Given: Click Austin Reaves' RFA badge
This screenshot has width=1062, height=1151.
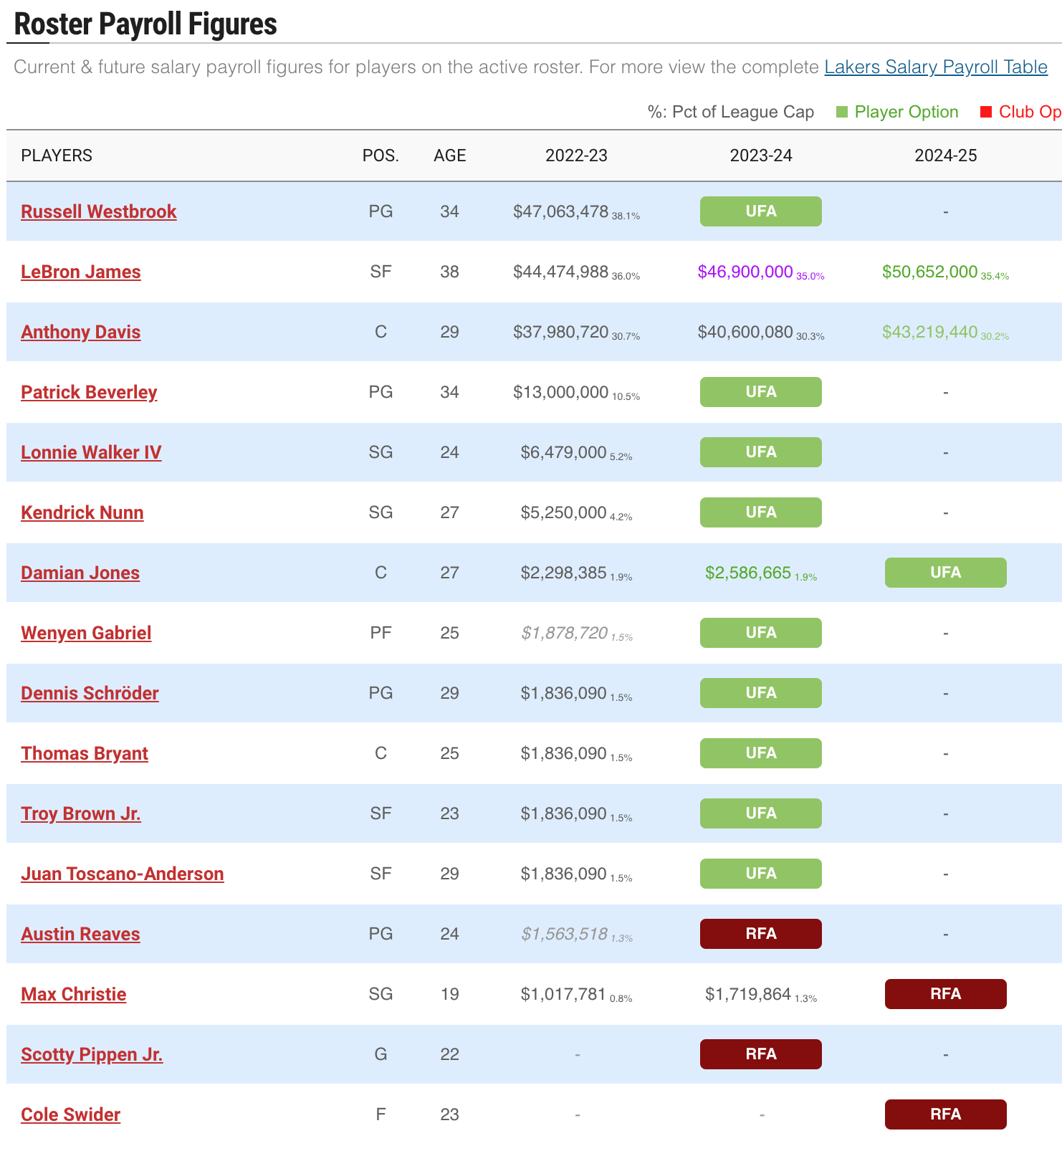Looking at the screenshot, I should tap(761, 934).
